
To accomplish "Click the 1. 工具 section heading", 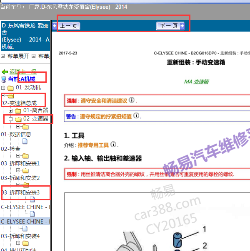I will tap(74, 135).
